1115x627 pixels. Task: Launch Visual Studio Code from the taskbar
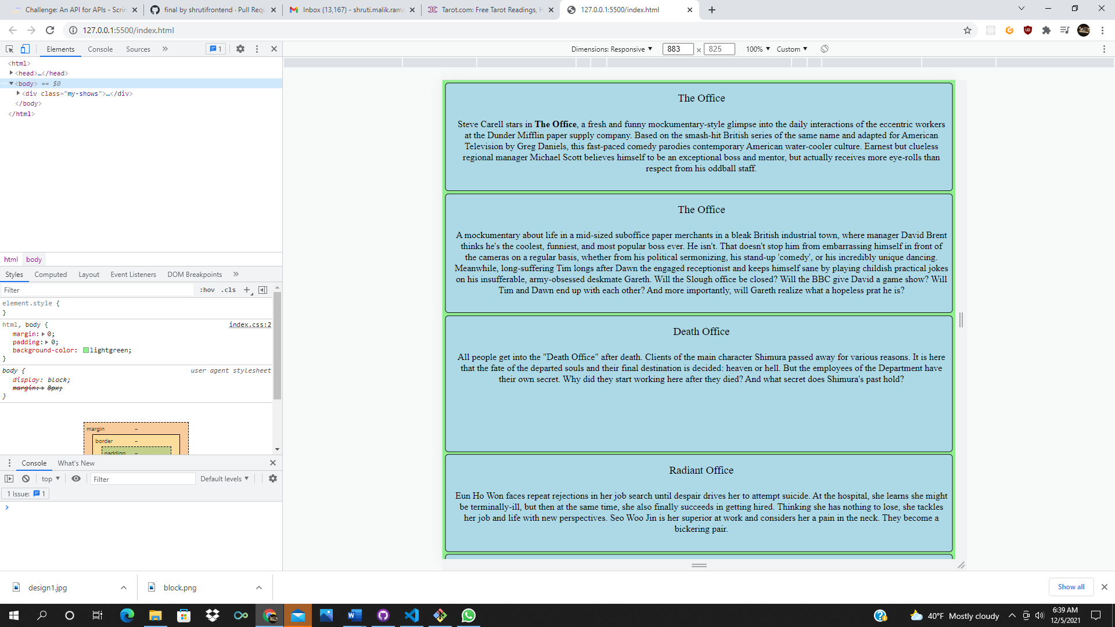tap(412, 615)
